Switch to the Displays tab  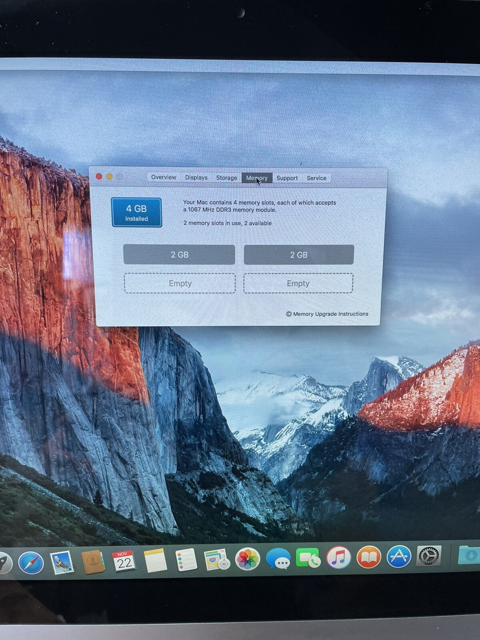(196, 178)
